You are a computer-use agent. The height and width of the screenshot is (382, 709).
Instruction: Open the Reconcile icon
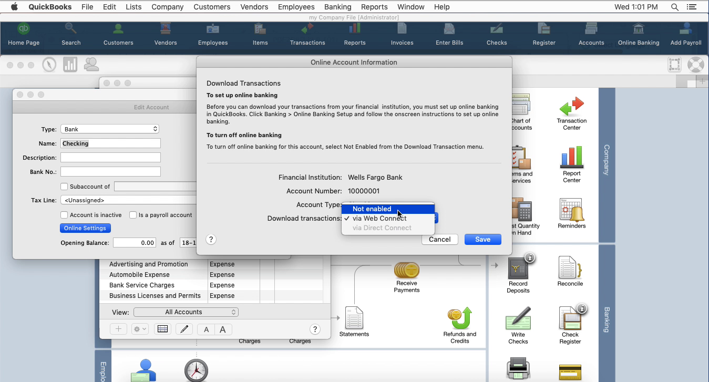pos(570,272)
